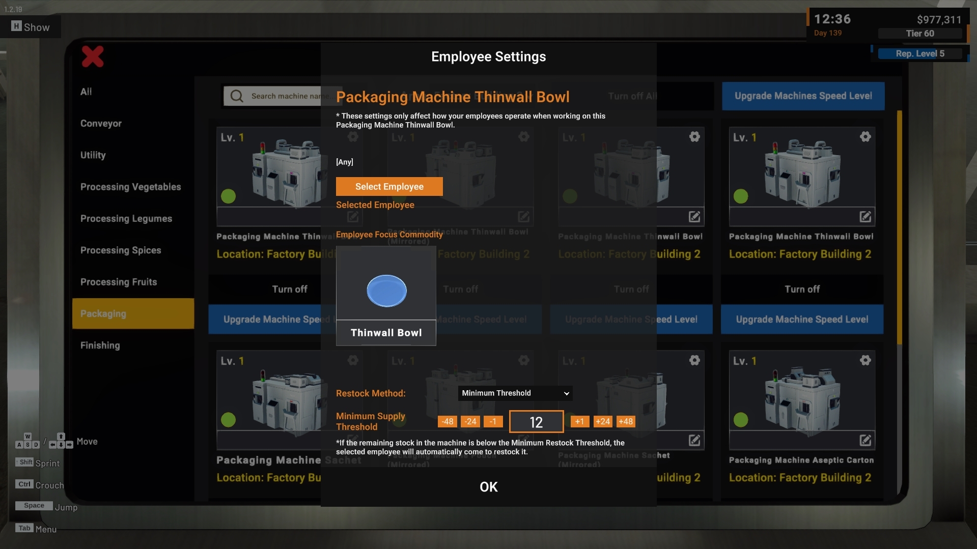Open the Restock Method dropdown
This screenshot has width=977, height=549.
pos(515,393)
